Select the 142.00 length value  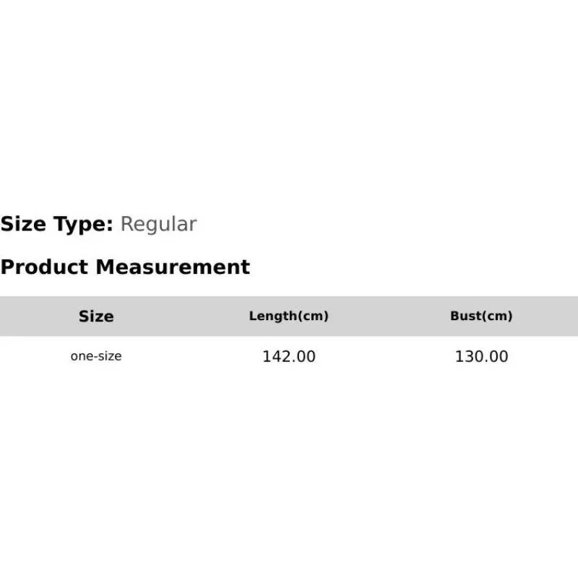point(288,356)
